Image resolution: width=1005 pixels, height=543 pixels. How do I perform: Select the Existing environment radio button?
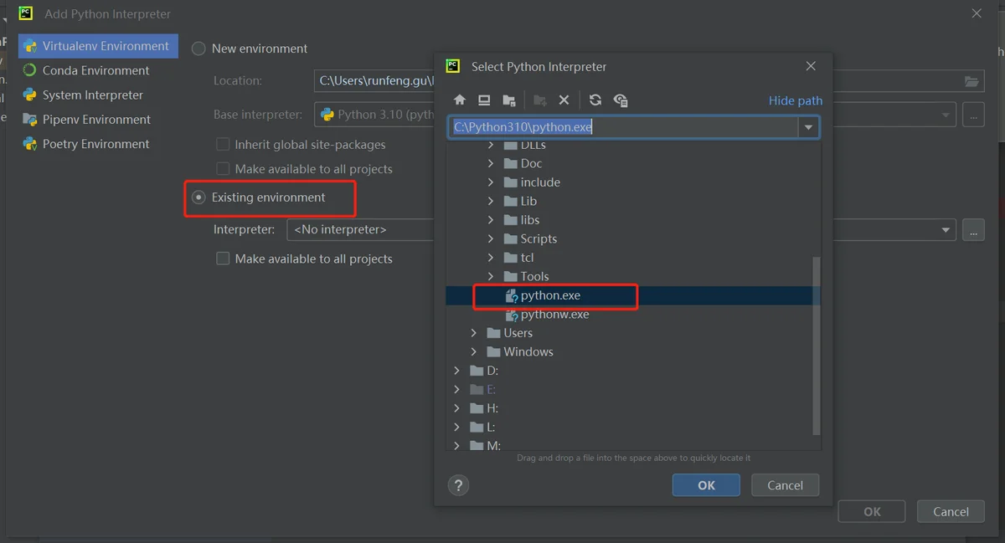click(198, 197)
